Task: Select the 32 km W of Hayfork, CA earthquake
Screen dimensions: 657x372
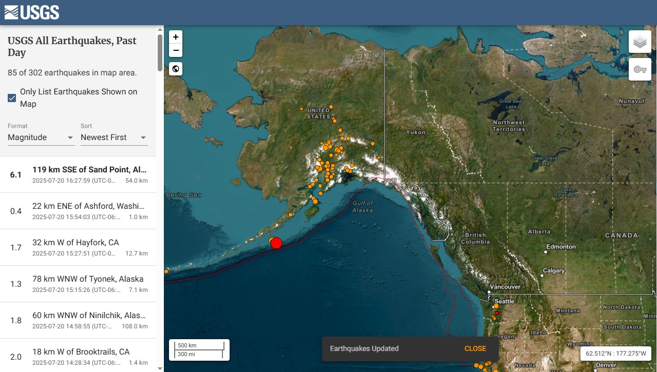Action: coord(78,247)
